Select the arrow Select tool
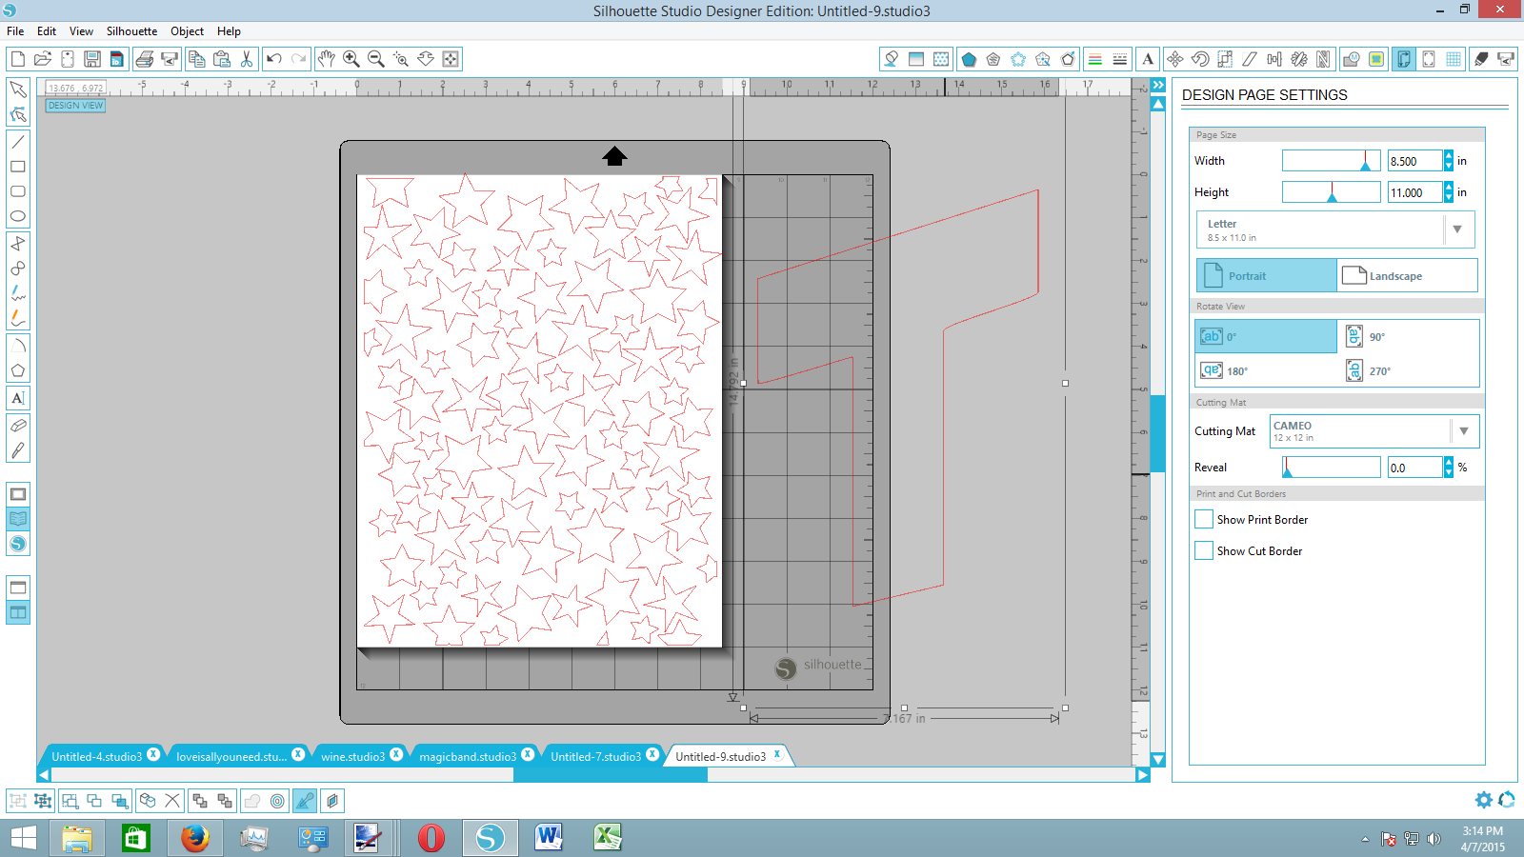This screenshot has height=857, width=1524. point(18,90)
